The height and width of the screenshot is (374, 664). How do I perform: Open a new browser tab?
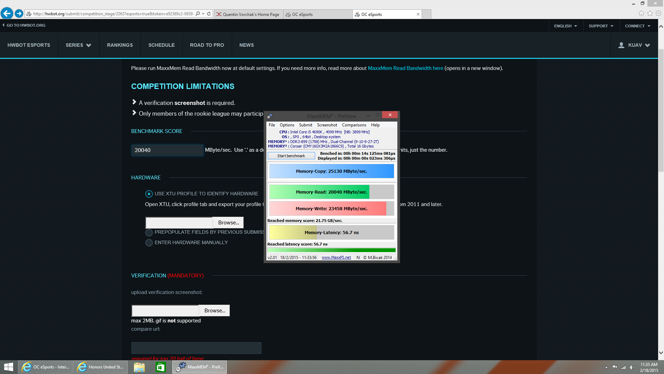coord(427,14)
